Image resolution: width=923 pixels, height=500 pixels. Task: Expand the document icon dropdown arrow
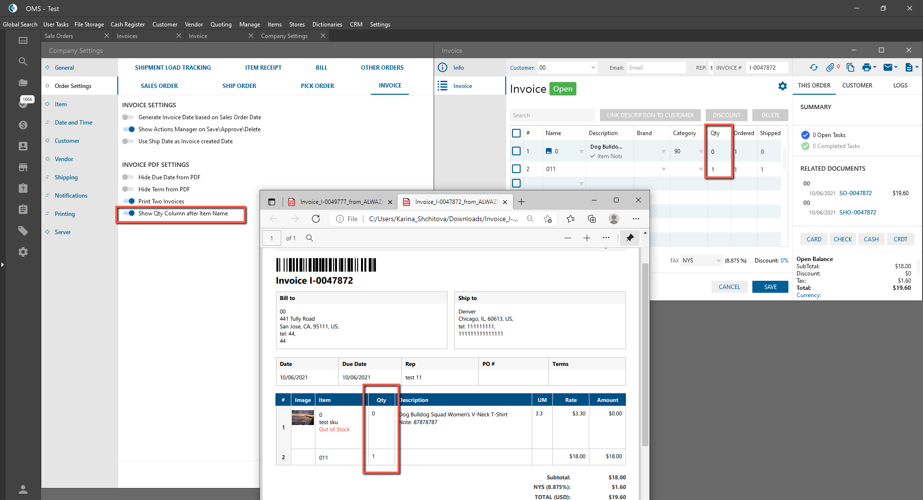(x=917, y=67)
